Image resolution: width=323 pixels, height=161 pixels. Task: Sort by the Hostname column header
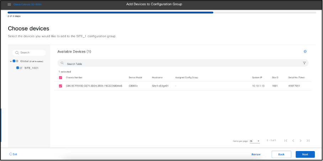pos(157,77)
